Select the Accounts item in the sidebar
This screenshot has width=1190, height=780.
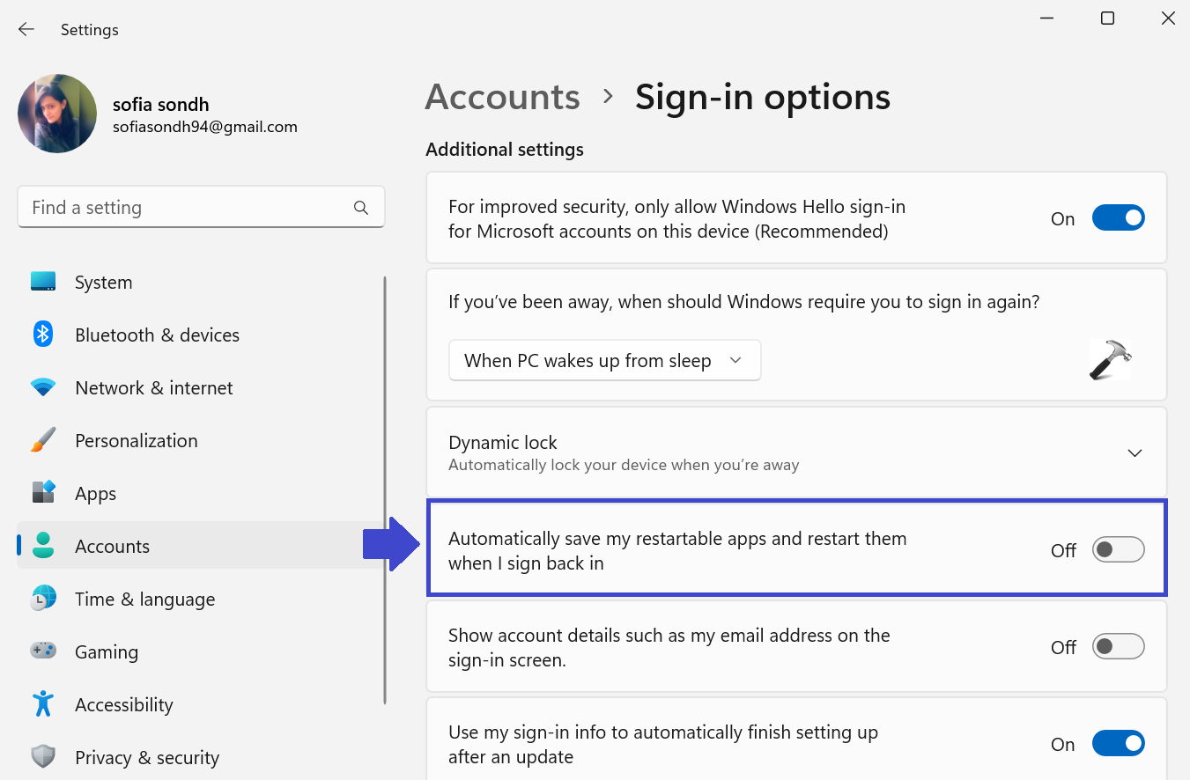click(x=113, y=546)
